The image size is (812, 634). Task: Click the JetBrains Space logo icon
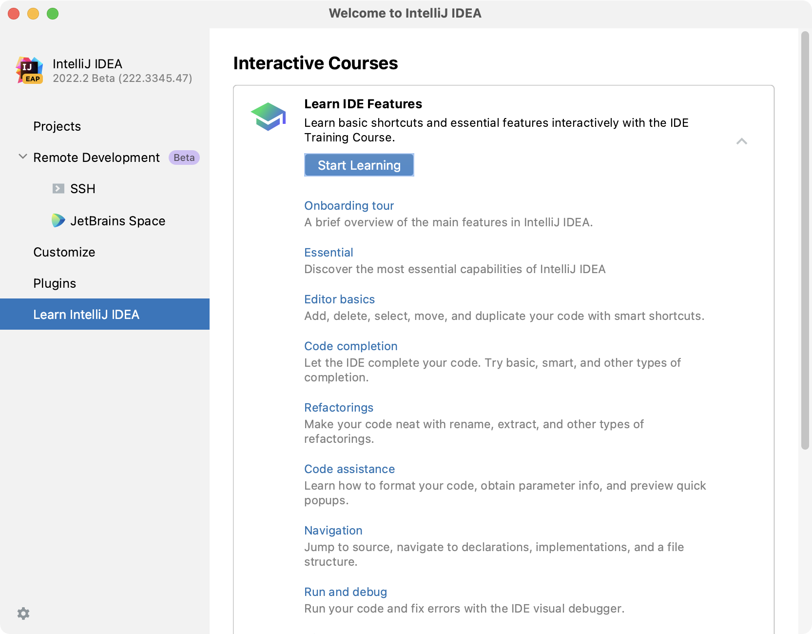click(58, 220)
